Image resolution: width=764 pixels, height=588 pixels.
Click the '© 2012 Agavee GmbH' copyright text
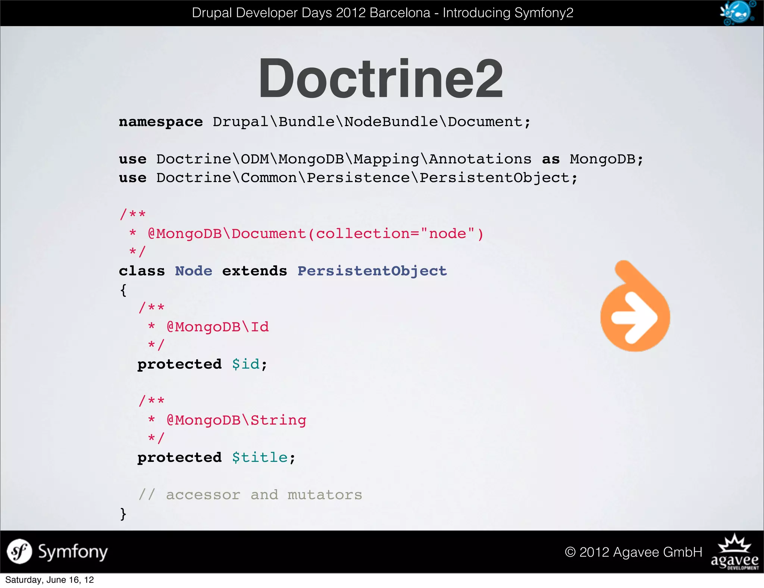(x=633, y=552)
